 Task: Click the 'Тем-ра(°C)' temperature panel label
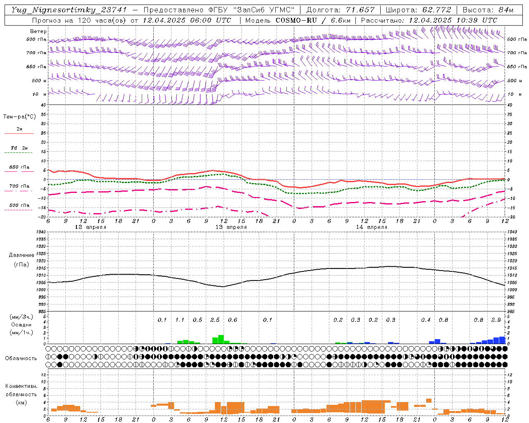19,117
